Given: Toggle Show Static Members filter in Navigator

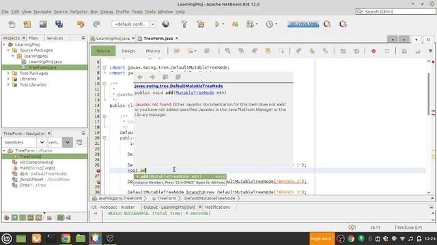Looking at the screenshot, I should coord(23,218).
